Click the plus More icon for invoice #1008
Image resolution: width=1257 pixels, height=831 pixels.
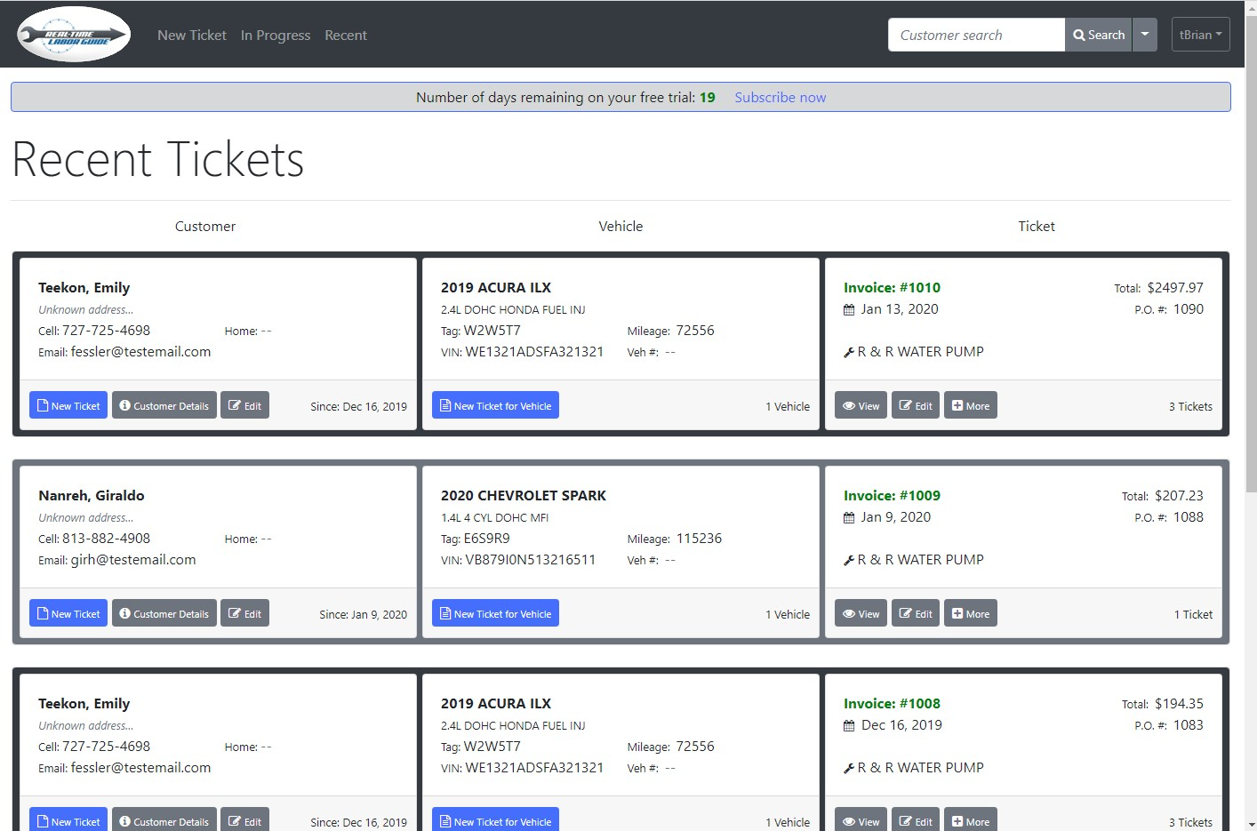pos(957,821)
